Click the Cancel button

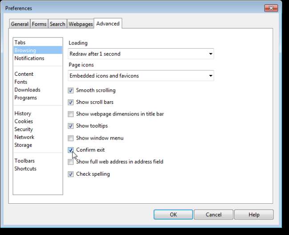pyautogui.click(x=213, y=214)
